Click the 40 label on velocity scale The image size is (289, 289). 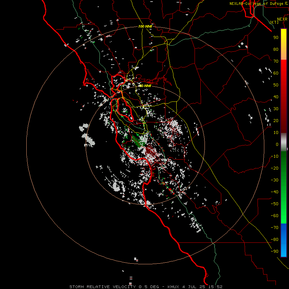(276, 97)
